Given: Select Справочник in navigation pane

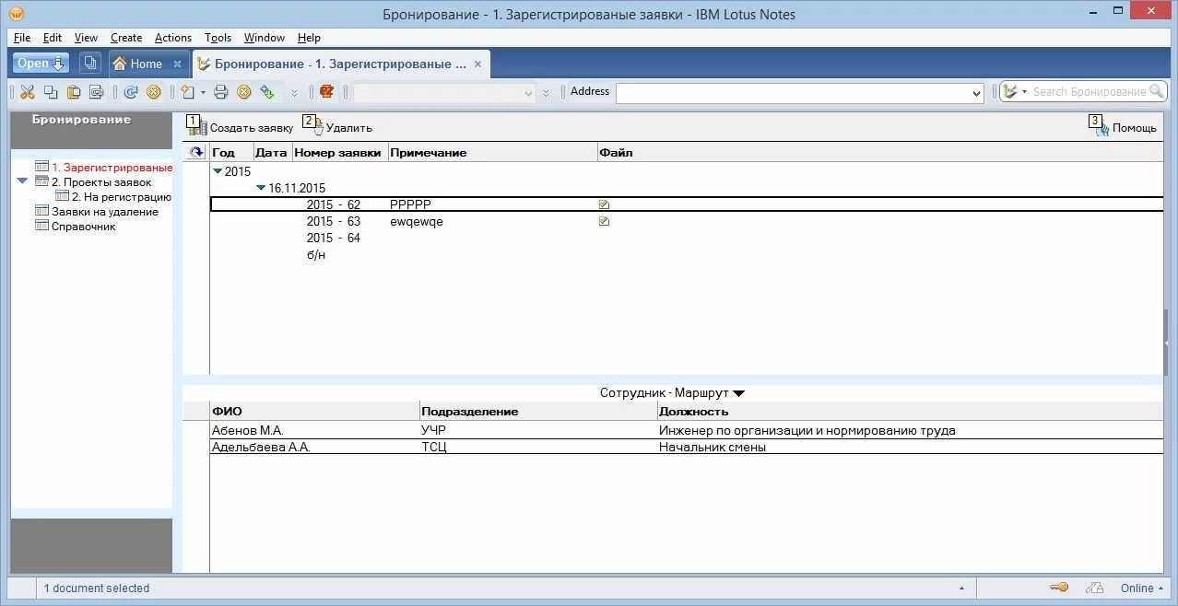Looking at the screenshot, I should click(83, 227).
